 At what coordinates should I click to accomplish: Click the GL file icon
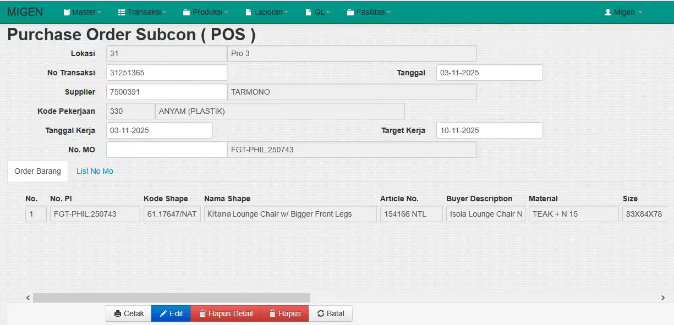click(x=309, y=12)
